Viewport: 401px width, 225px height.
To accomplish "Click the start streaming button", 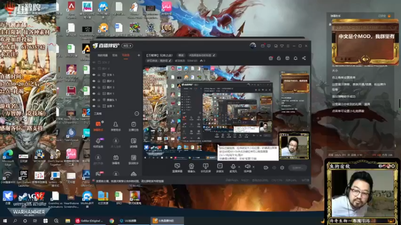I will click(x=297, y=167).
